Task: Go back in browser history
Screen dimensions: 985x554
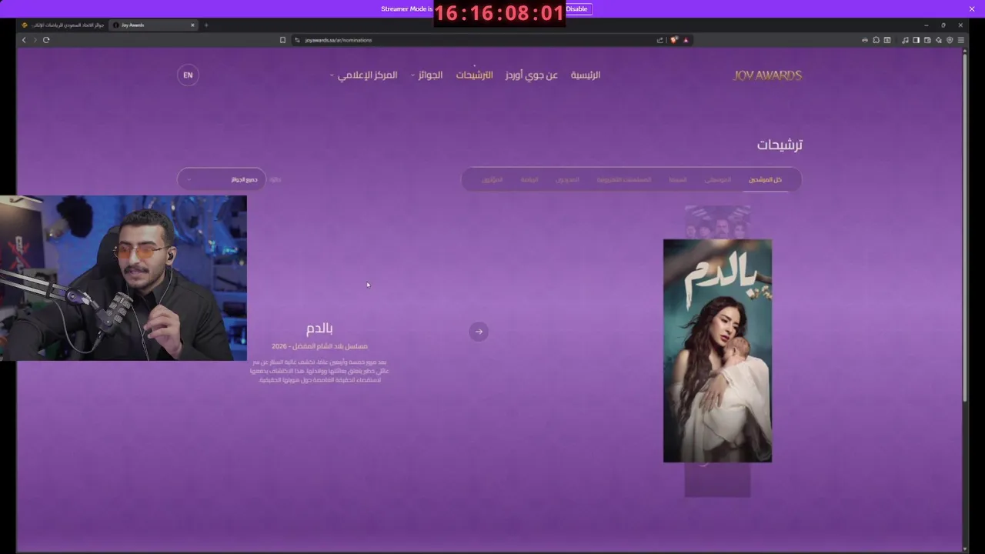Action: [24, 40]
